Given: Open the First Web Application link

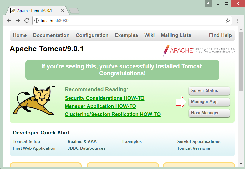Looking at the screenshot, I should (34, 148).
